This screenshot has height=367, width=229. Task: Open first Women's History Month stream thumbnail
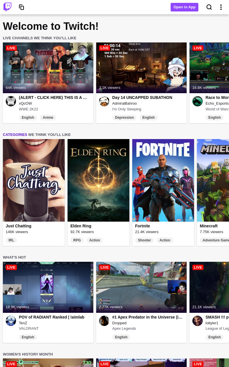48,363
